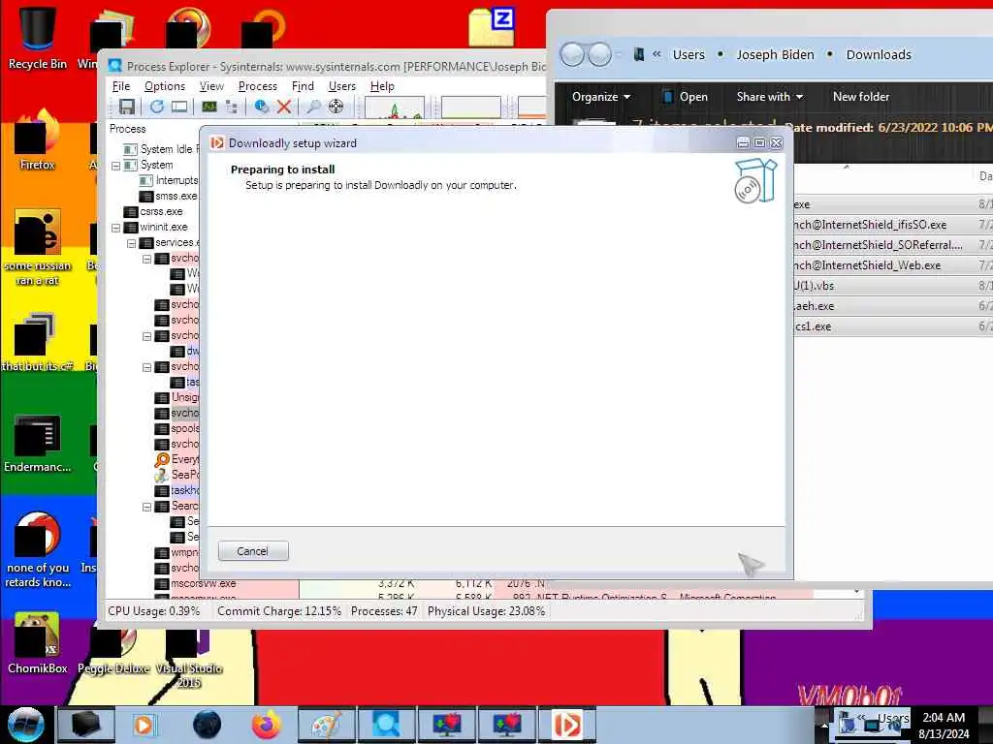Open the ChomikBox desktop icon

pos(38,643)
